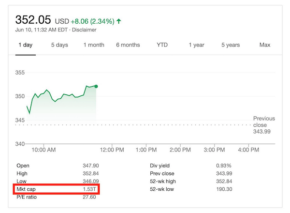Show the 6 months range

click(128, 45)
